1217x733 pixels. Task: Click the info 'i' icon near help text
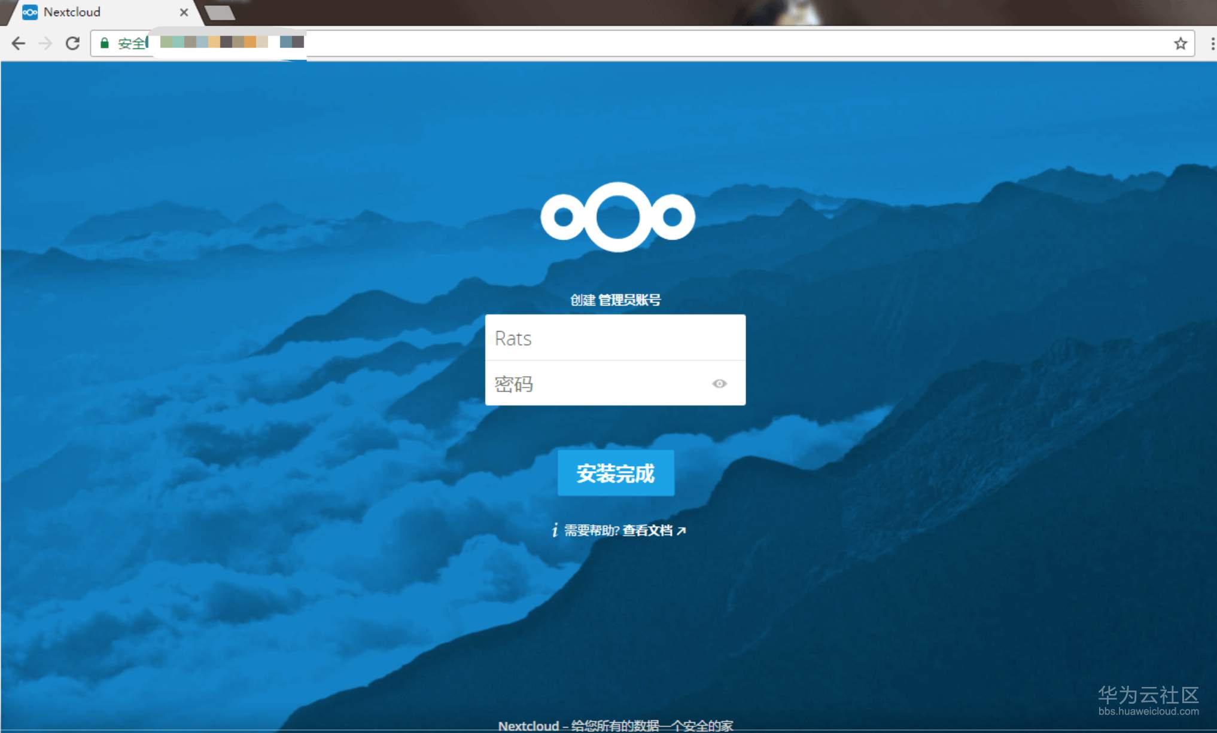click(555, 530)
